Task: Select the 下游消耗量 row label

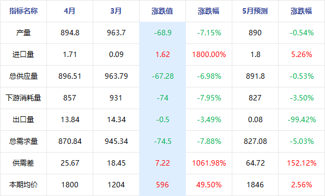Action: pyautogui.click(x=23, y=98)
